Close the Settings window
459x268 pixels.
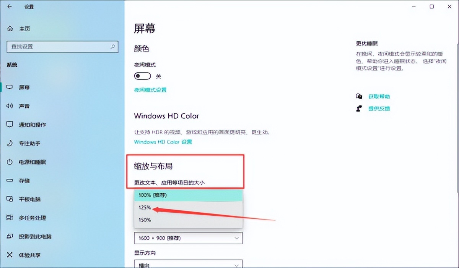[449, 6]
